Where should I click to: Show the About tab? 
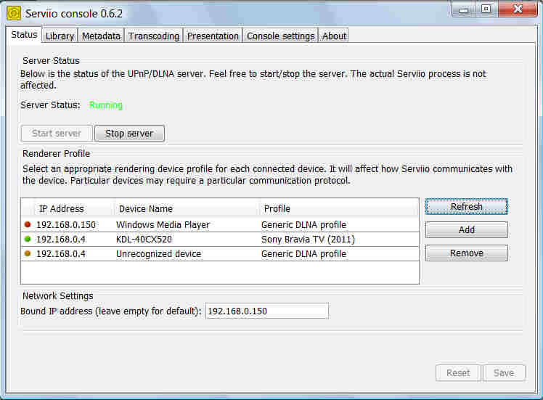pyautogui.click(x=334, y=36)
